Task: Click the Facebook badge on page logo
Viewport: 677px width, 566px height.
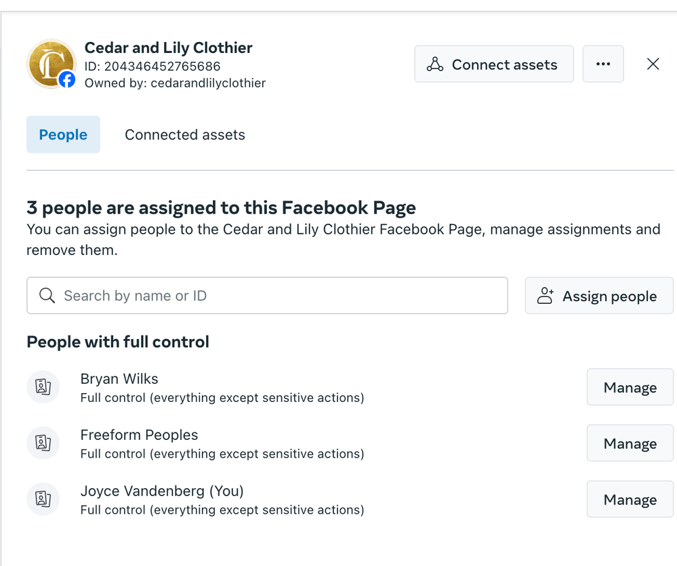Action: point(67,80)
